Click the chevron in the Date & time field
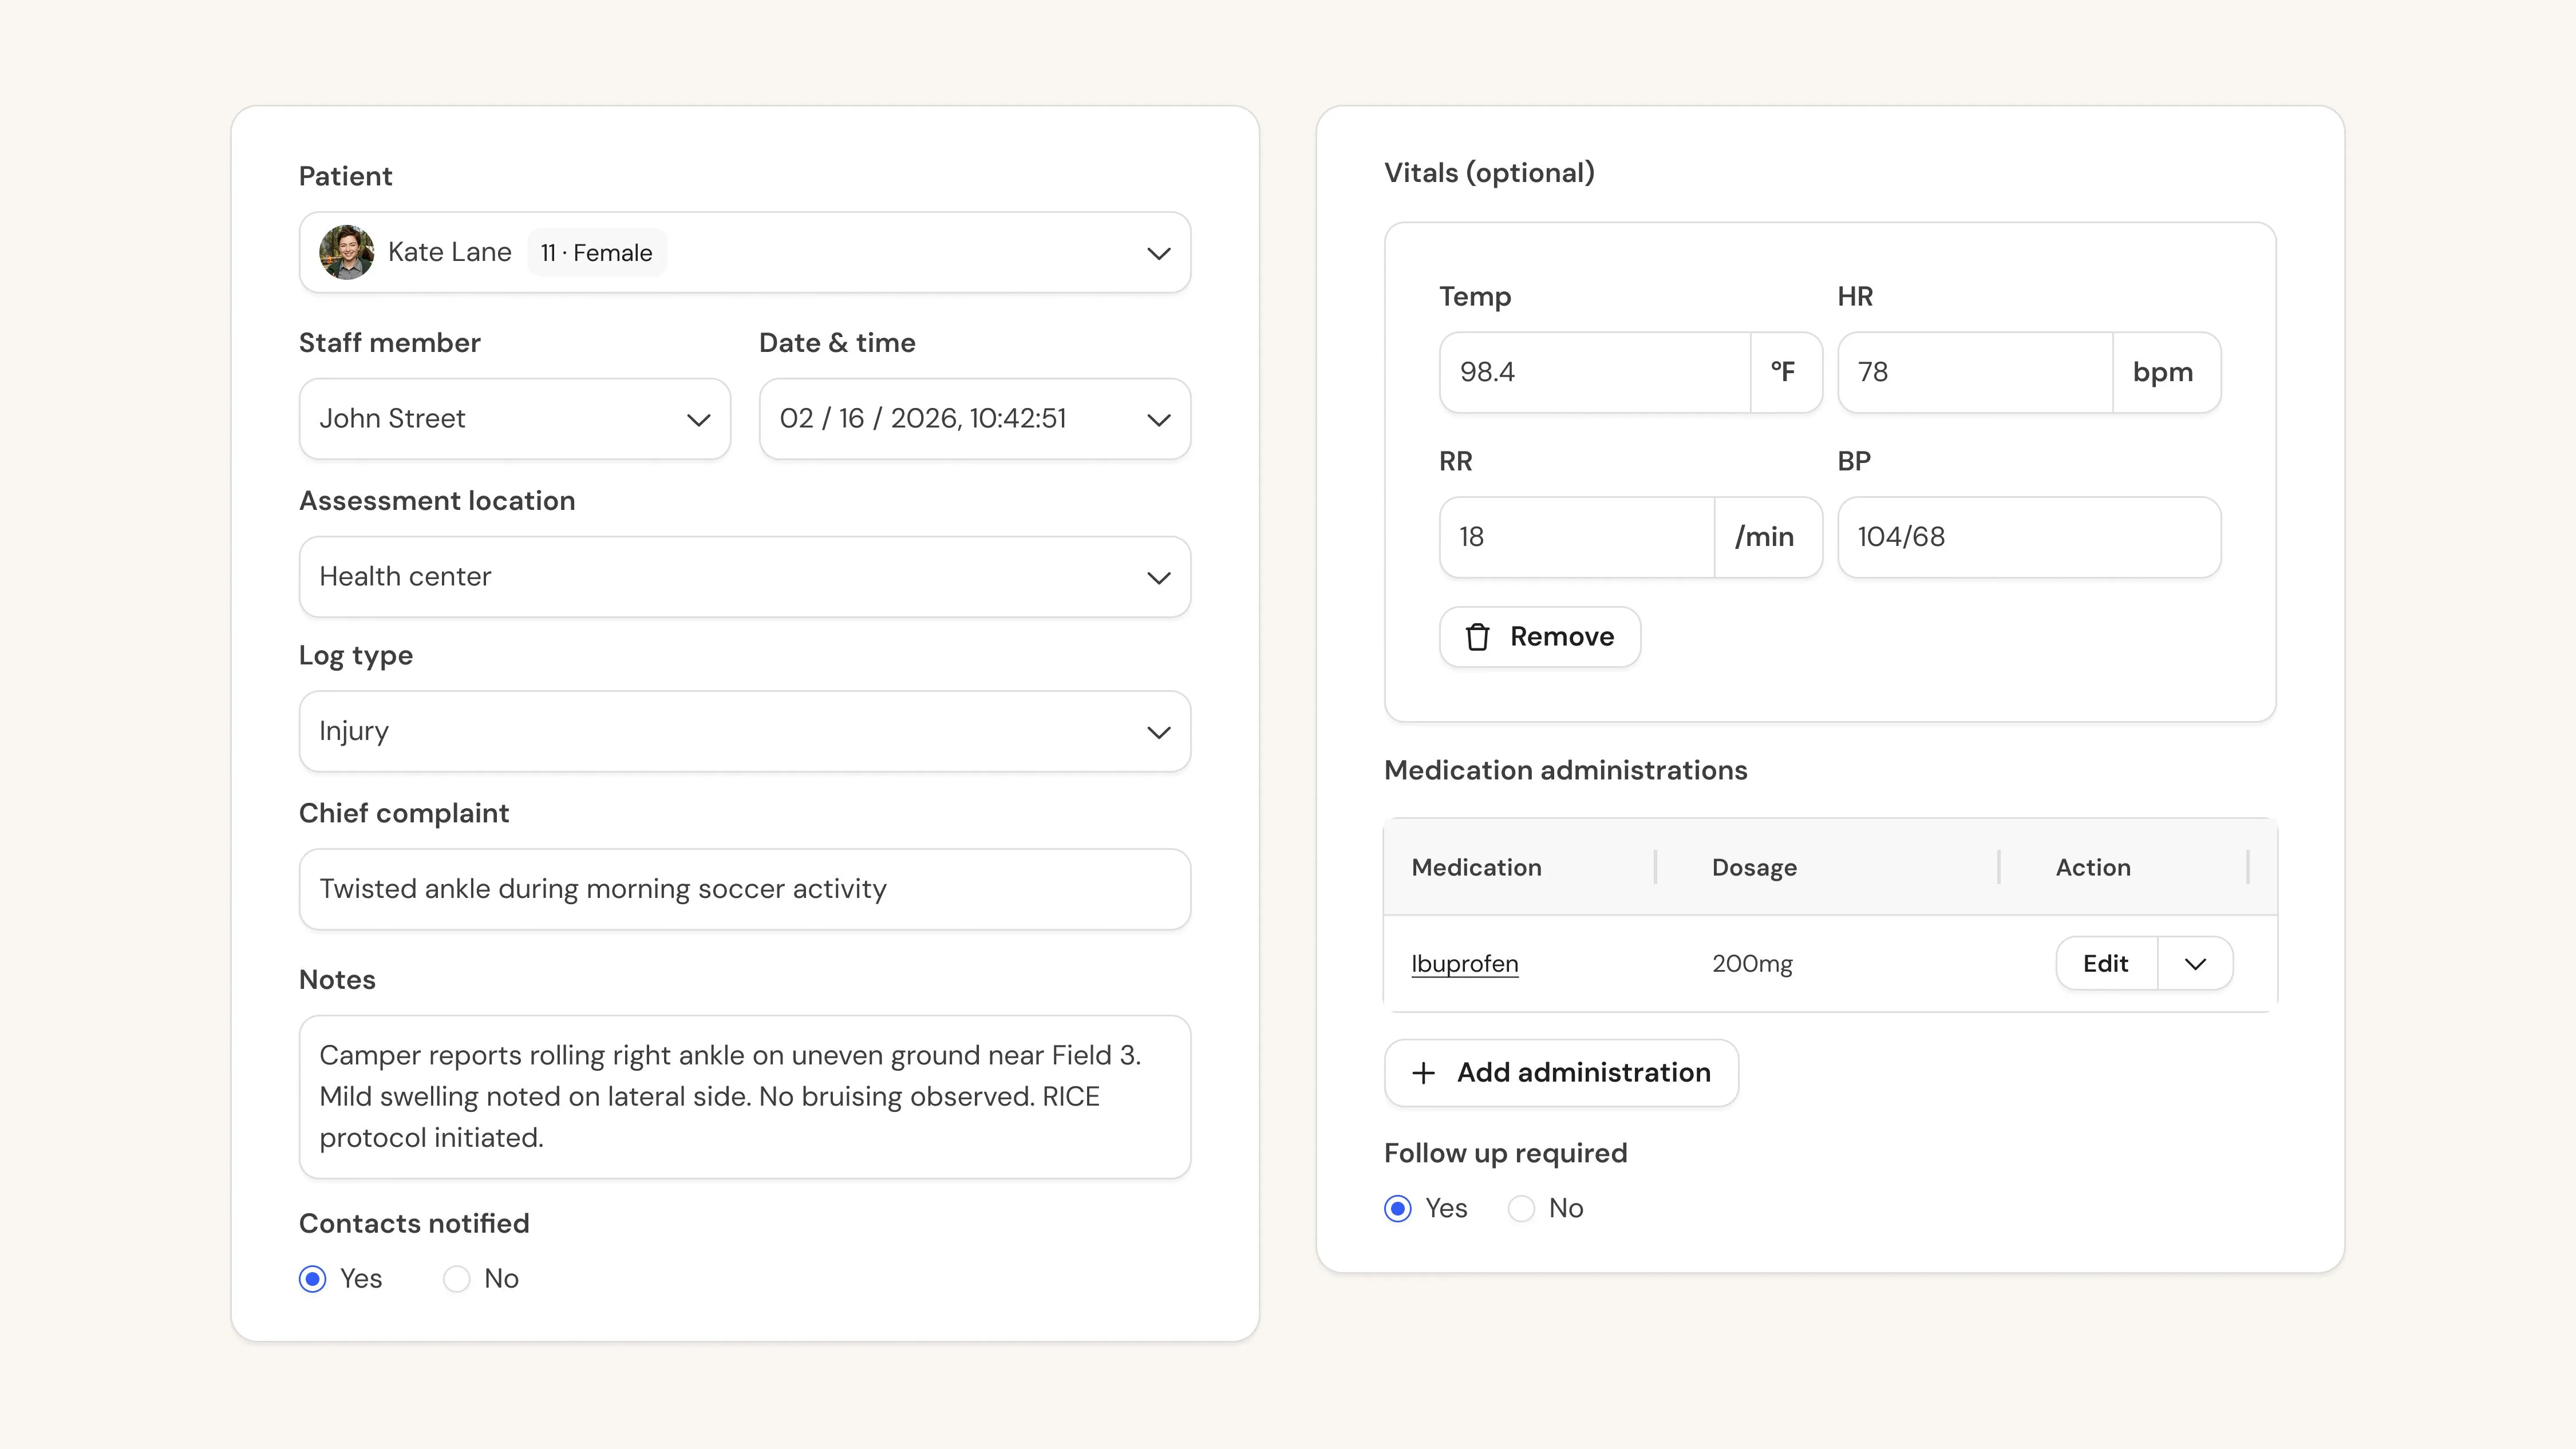 coord(1158,420)
